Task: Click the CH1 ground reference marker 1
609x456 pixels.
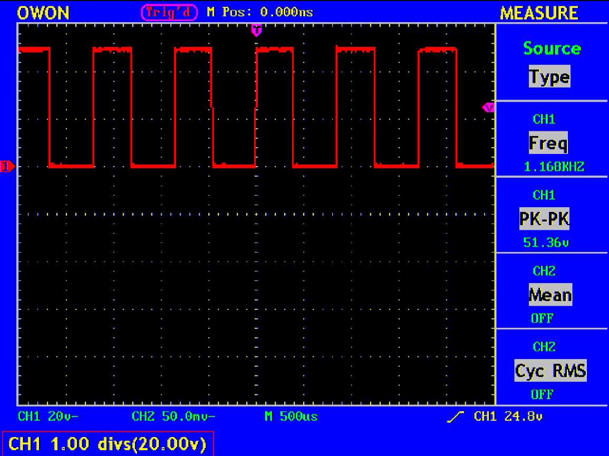Action: coord(8,167)
